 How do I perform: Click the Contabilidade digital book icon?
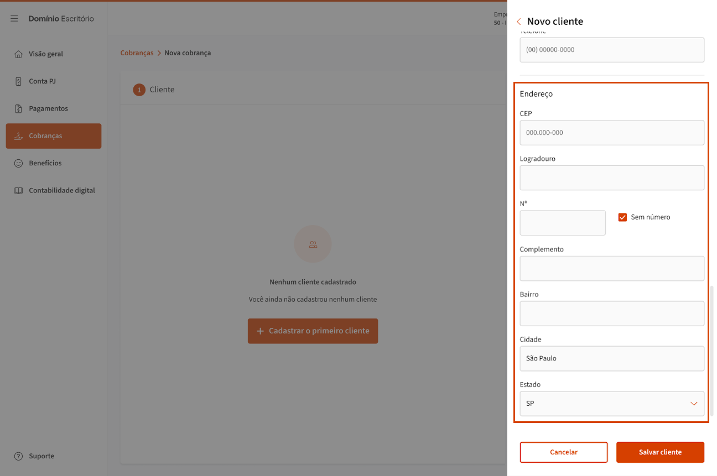tap(18, 191)
